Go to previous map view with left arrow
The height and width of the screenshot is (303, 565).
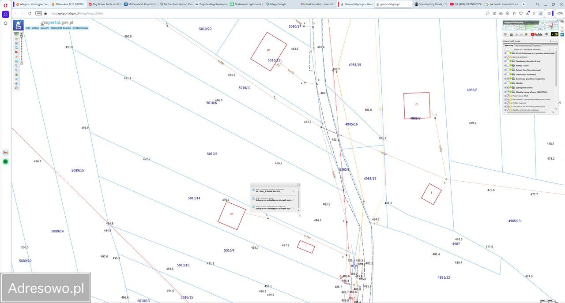[16, 79]
